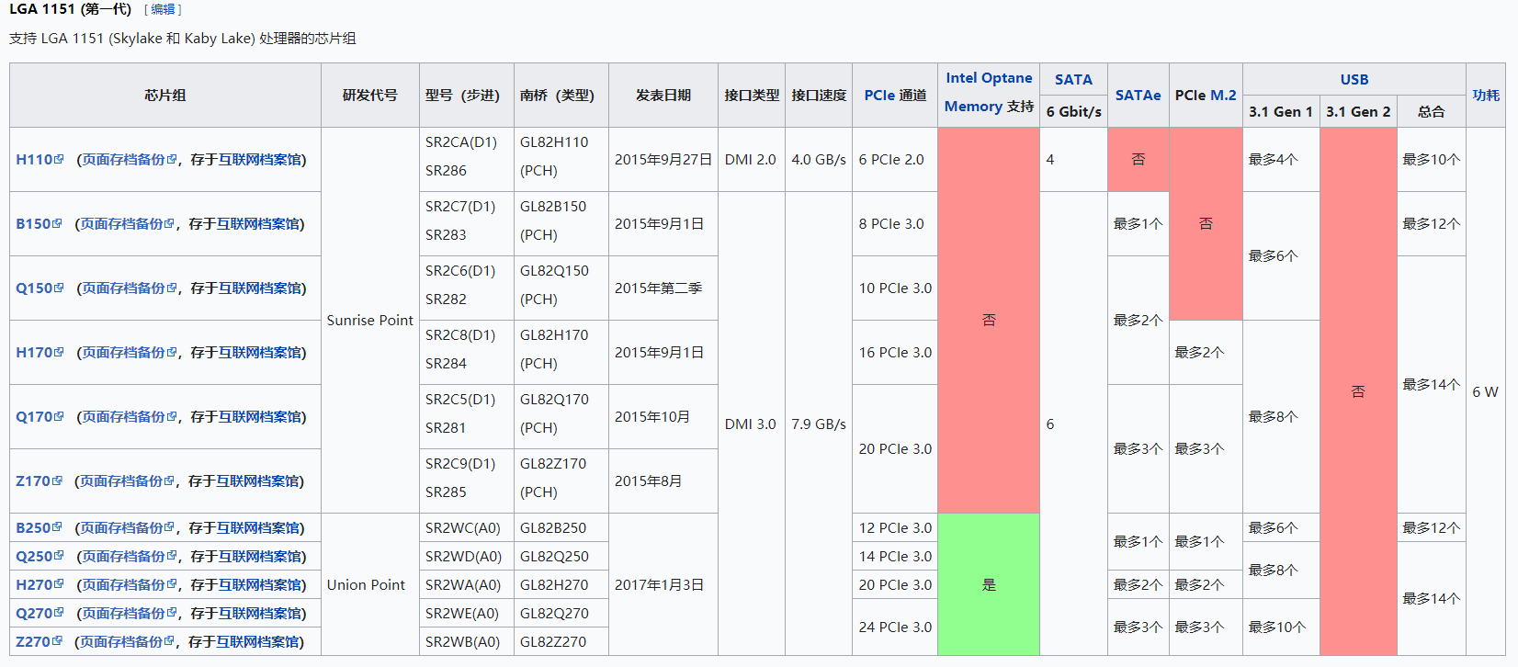The width and height of the screenshot is (1518, 667).
Task: Click the 16 PCIe 3.0 cell
Action: click(895, 353)
